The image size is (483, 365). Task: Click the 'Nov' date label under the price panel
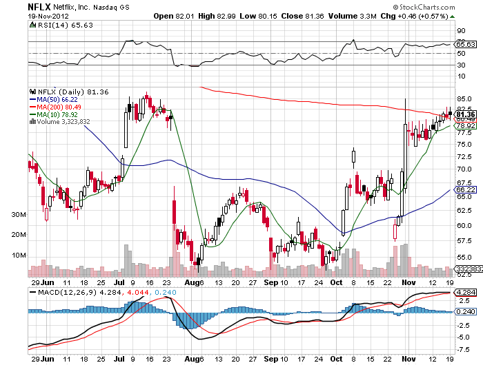408,282
